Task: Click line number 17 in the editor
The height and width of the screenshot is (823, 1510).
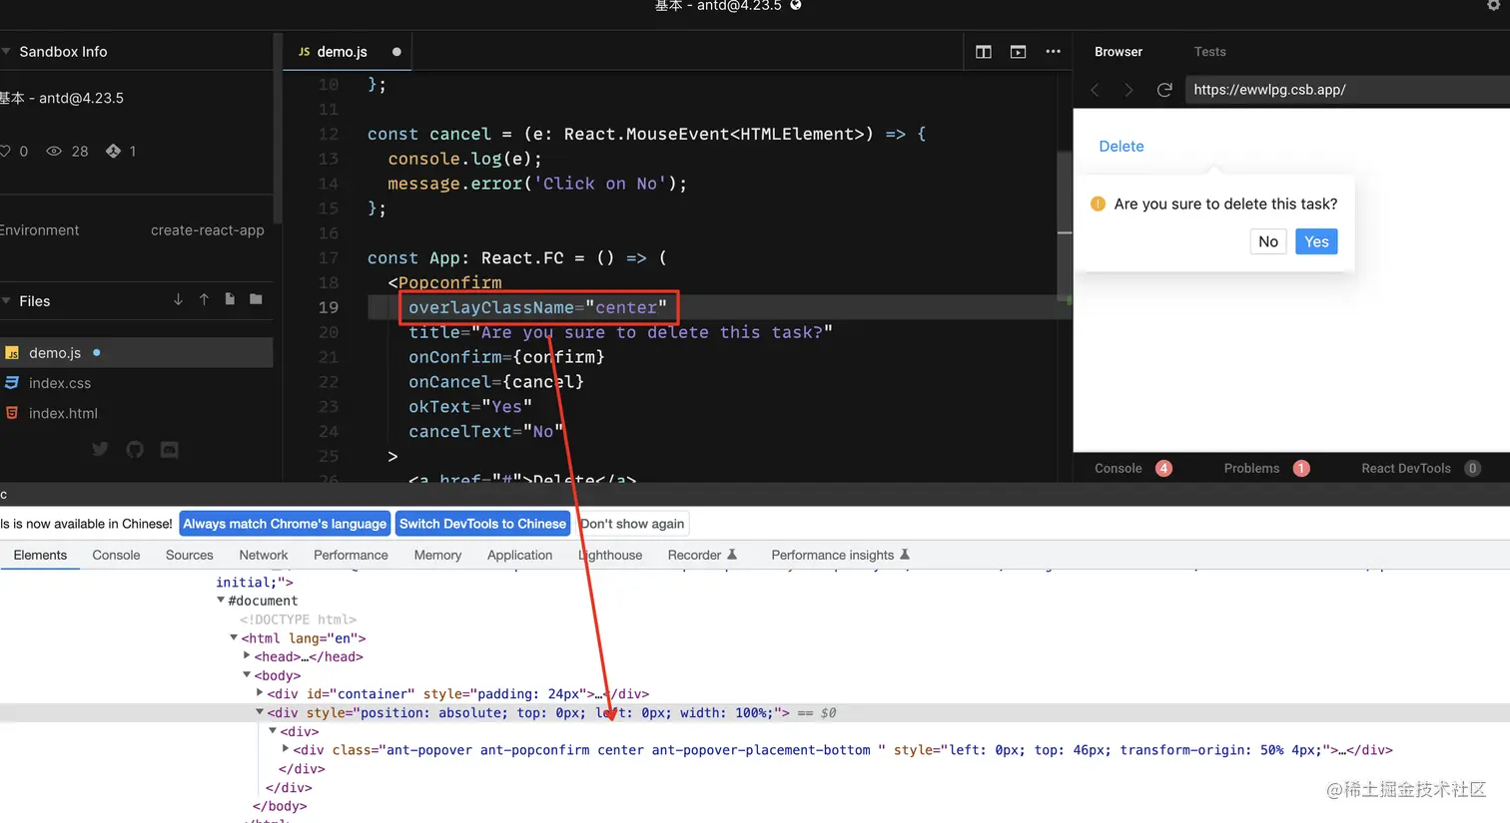Action: (329, 257)
